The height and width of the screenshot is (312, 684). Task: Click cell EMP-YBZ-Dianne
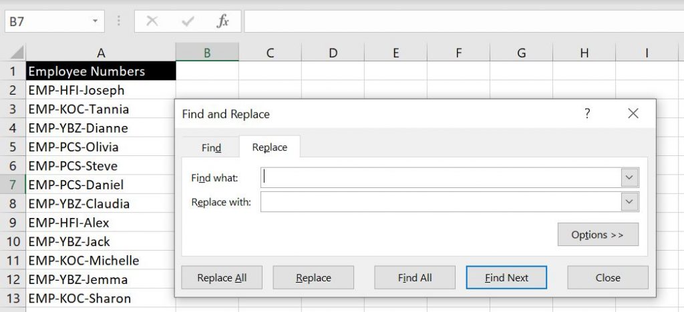pos(101,128)
